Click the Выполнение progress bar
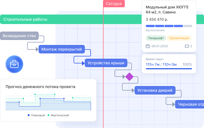The image size is (204, 128). coord(169,26)
